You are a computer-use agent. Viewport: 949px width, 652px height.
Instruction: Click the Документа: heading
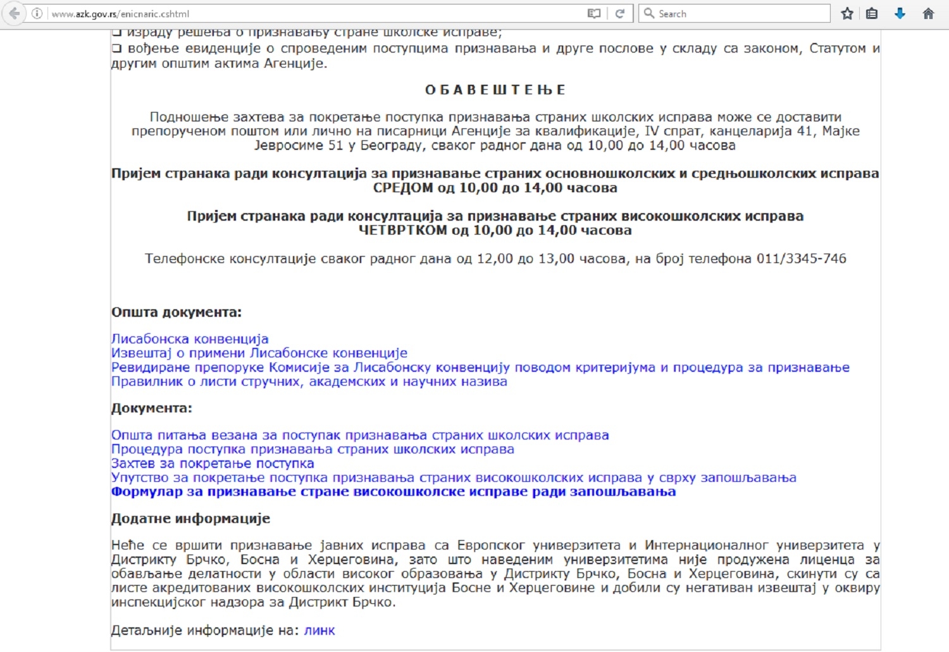click(x=152, y=409)
